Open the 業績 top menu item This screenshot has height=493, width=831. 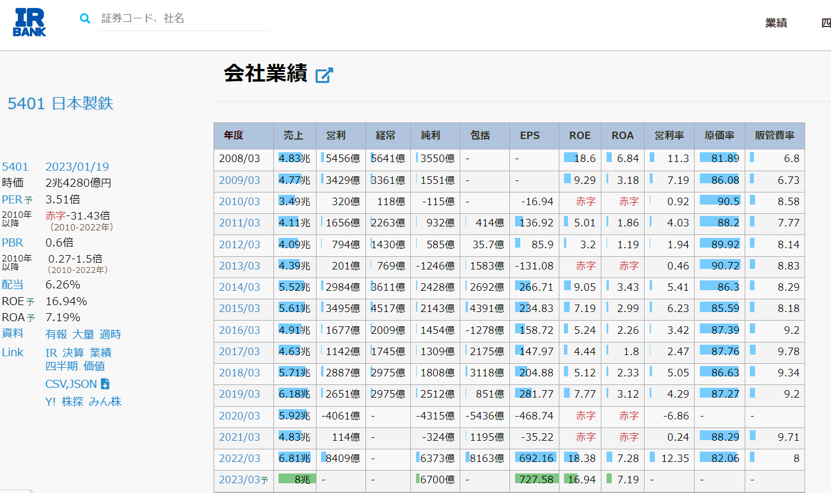pos(776,23)
